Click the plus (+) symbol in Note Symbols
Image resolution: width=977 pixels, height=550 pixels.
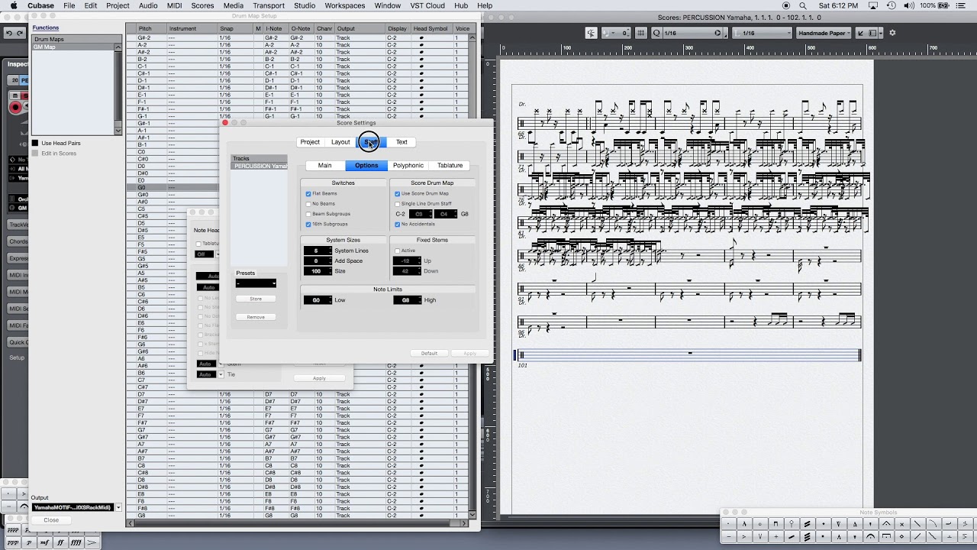775,536
